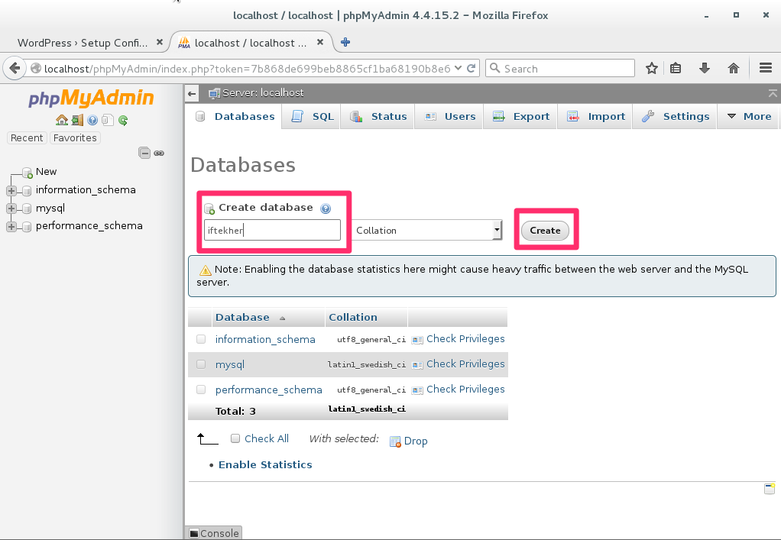Open the Collation dropdown
Image resolution: width=781 pixels, height=540 pixels.
pos(427,230)
